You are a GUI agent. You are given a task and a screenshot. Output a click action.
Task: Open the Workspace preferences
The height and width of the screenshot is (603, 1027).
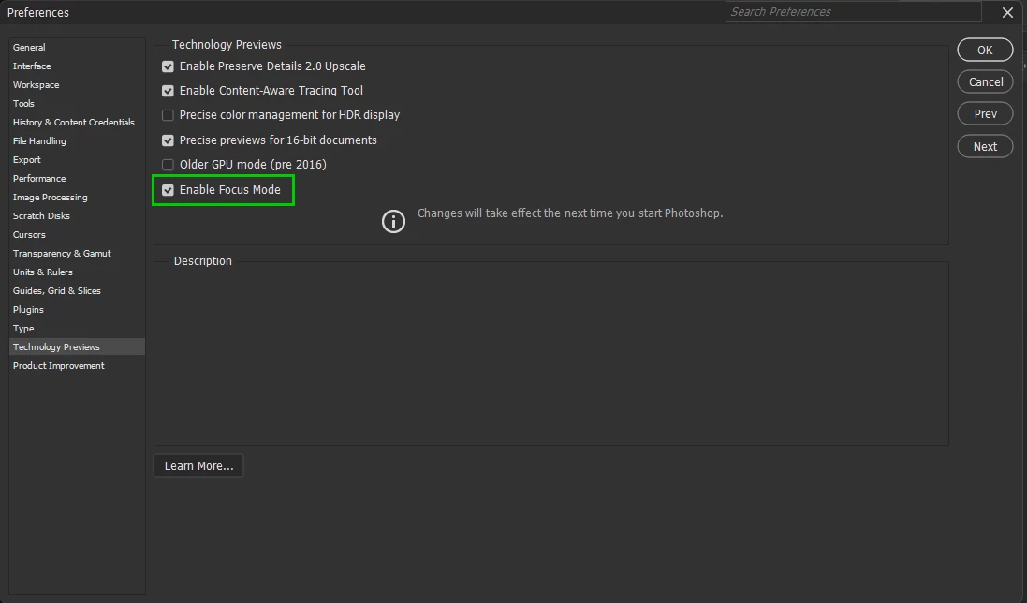(x=77, y=84)
